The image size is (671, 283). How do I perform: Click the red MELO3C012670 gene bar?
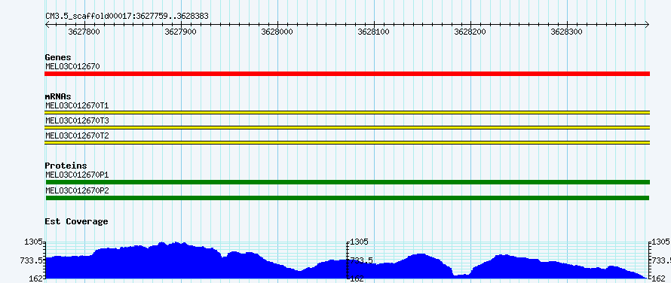tap(347, 74)
